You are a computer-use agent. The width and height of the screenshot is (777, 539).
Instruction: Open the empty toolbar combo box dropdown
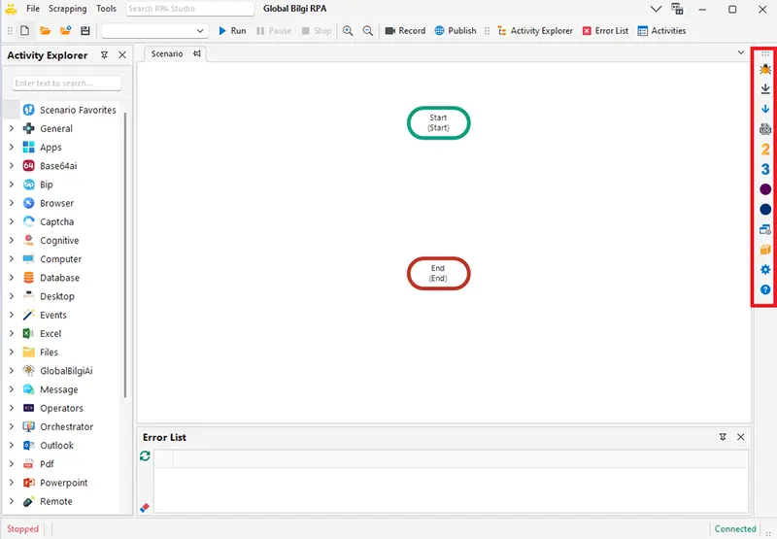click(x=200, y=31)
